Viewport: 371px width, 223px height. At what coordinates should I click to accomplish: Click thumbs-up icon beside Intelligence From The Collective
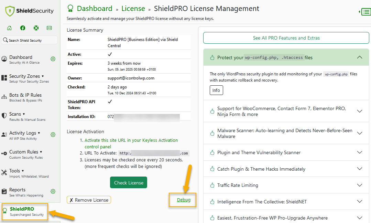pyautogui.click(x=212, y=202)
